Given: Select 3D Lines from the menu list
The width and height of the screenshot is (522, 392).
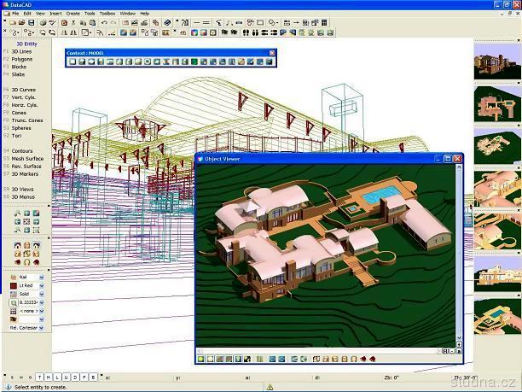Looking at the screenshot, I should coord(22,51).
